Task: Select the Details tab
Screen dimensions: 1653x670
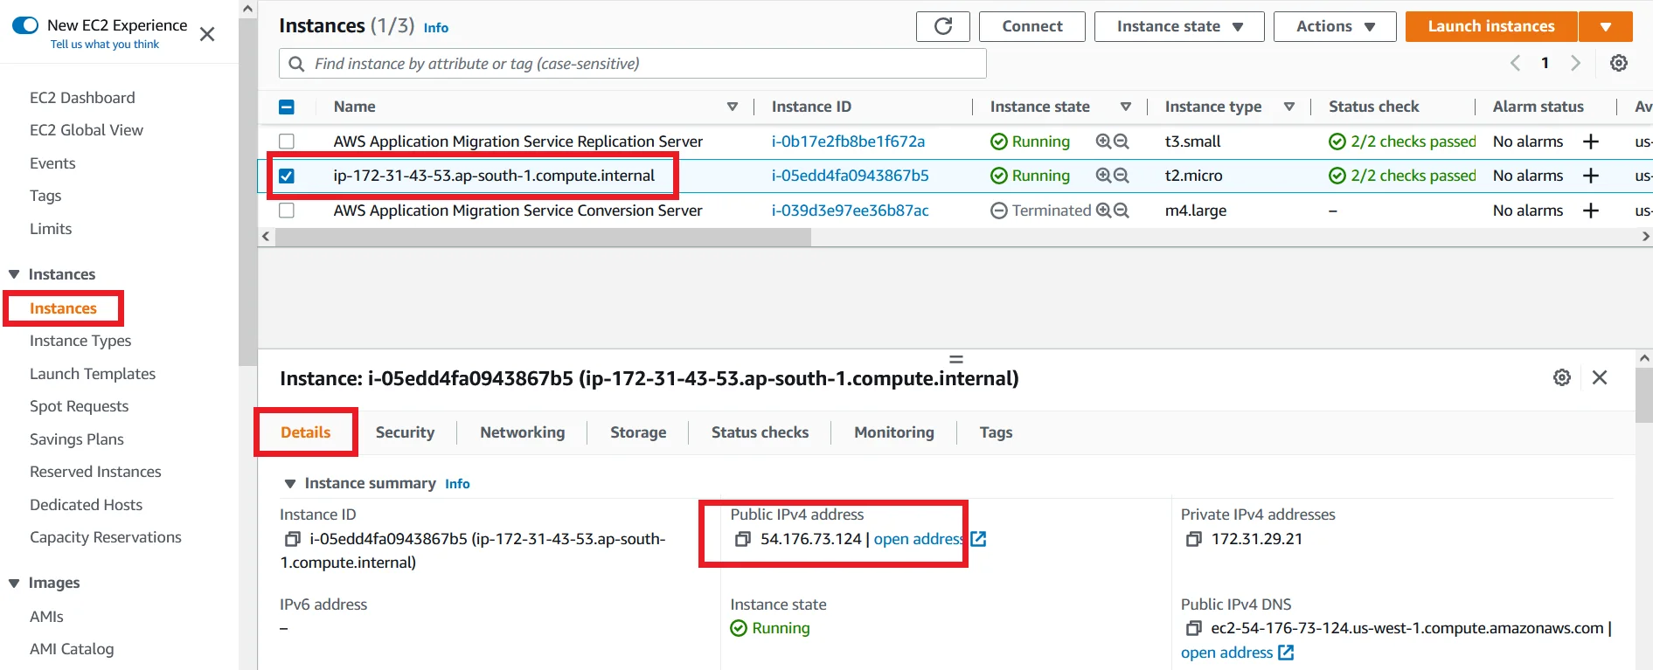Action: pyautogui.click(x=305, y=432)
